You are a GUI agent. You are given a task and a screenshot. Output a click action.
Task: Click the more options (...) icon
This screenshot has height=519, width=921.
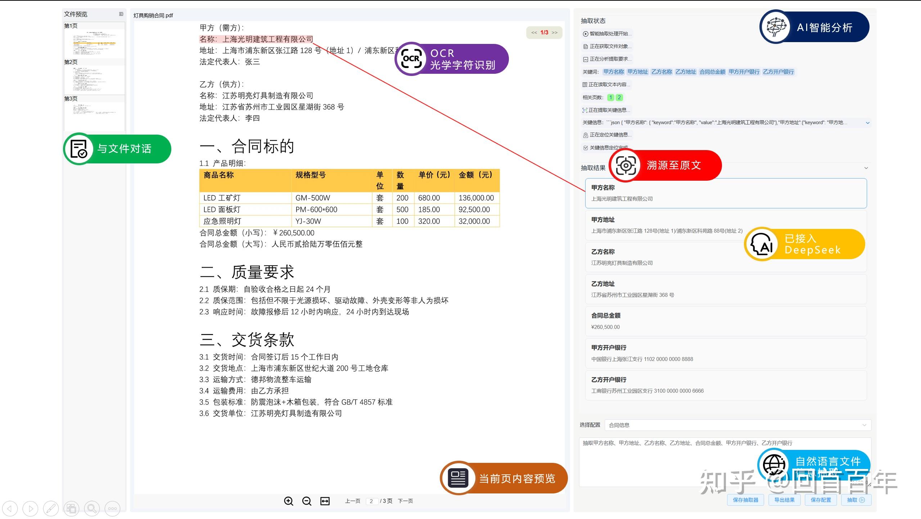pos(112,509)
